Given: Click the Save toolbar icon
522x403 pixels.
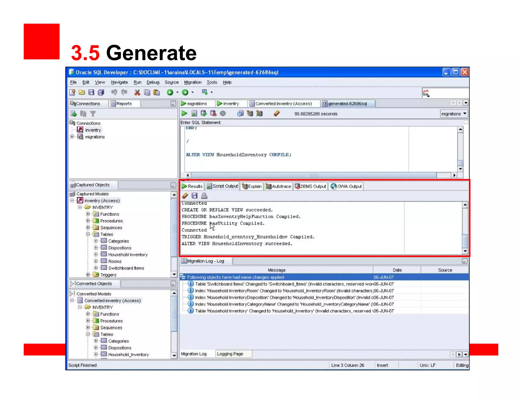Looking at the screenshot, I should [91, 92].
